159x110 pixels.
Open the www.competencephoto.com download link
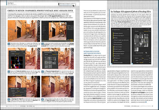pyautogui.click(x=66, y=5)
